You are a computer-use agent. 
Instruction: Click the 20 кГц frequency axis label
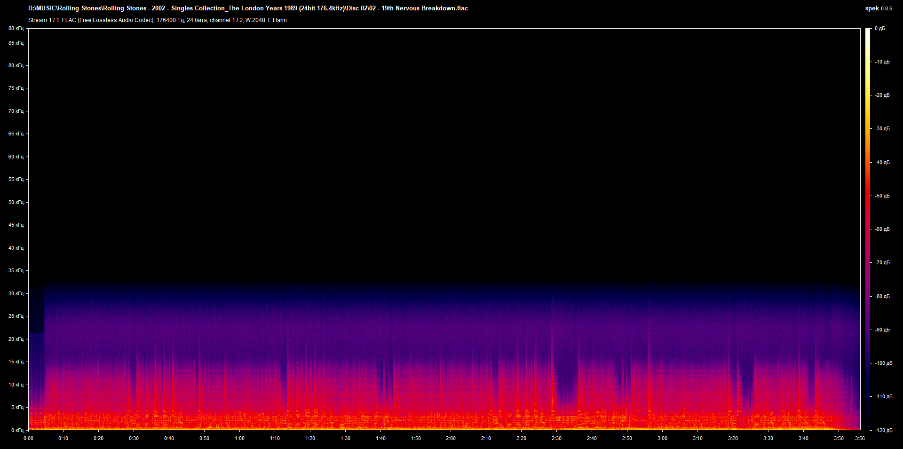16,339
